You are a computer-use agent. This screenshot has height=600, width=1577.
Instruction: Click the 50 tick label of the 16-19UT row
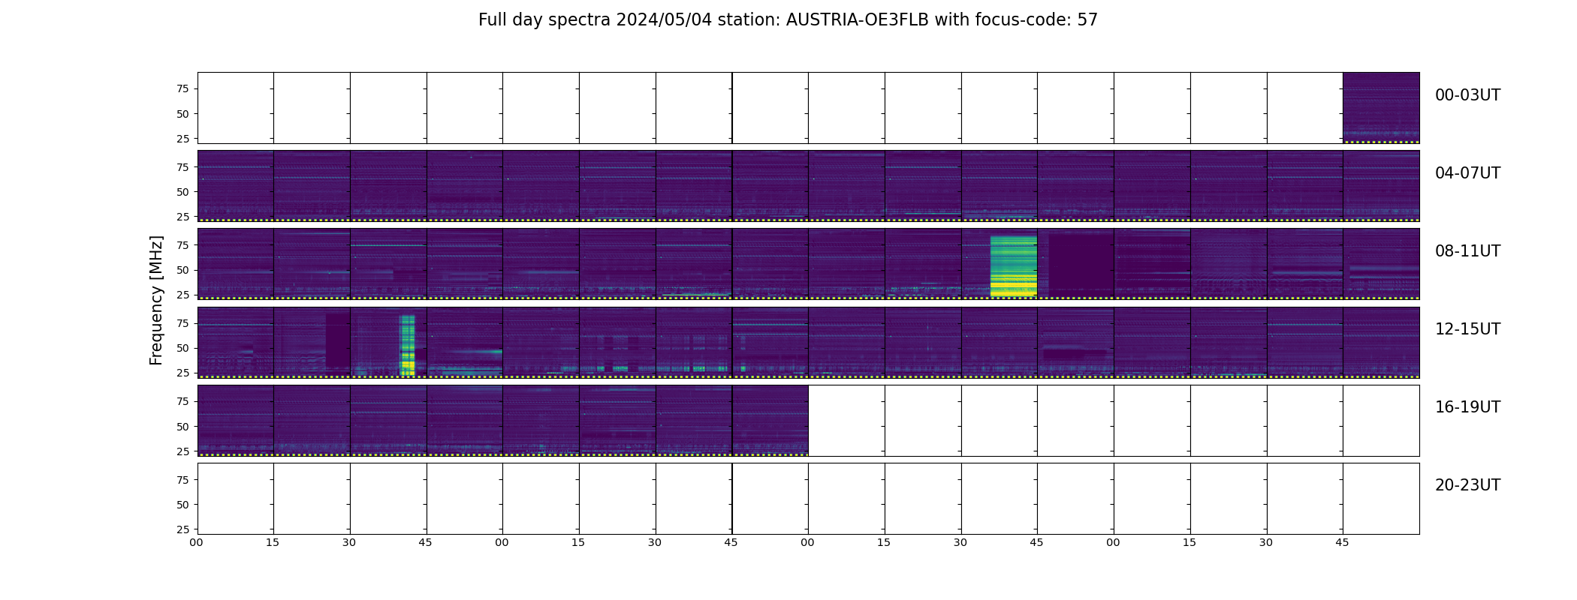tap(182, 427)
